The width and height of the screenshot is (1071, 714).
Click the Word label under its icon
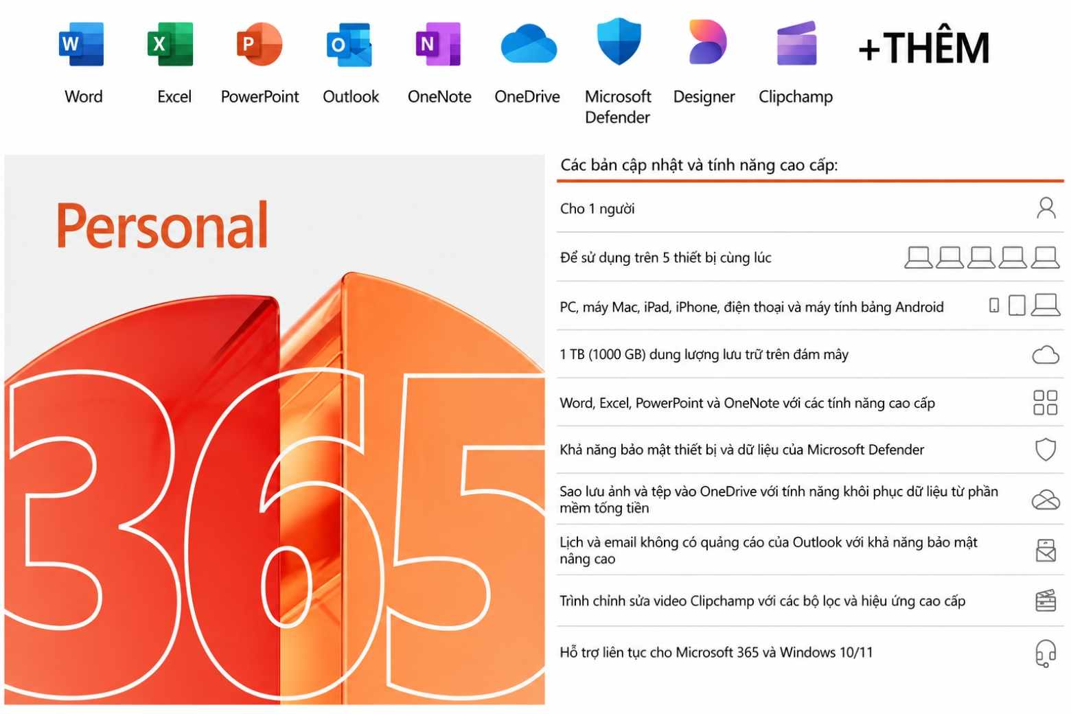tap(84, 97)
